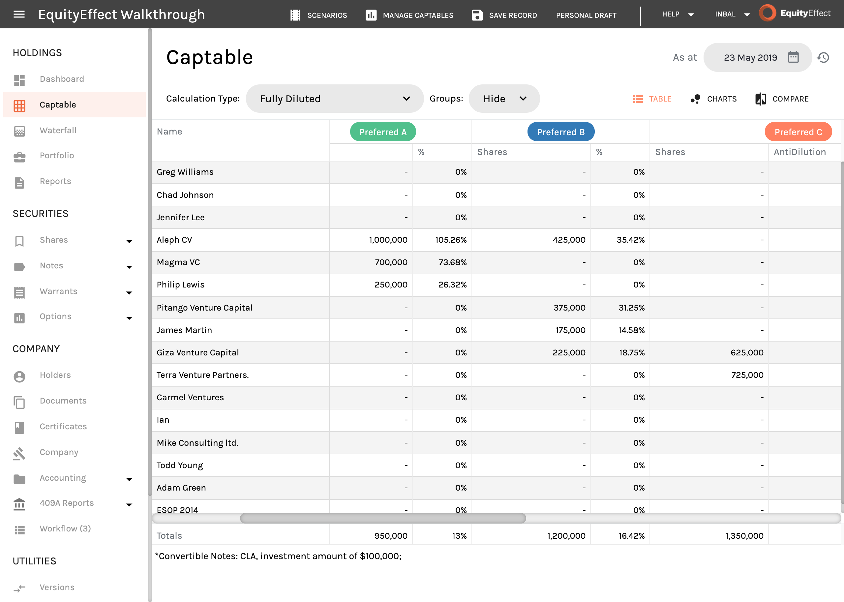The height and width of the screenshot is (602, 844).
Task: Click the Captable grid icon
Action: (x=19, y=105)
